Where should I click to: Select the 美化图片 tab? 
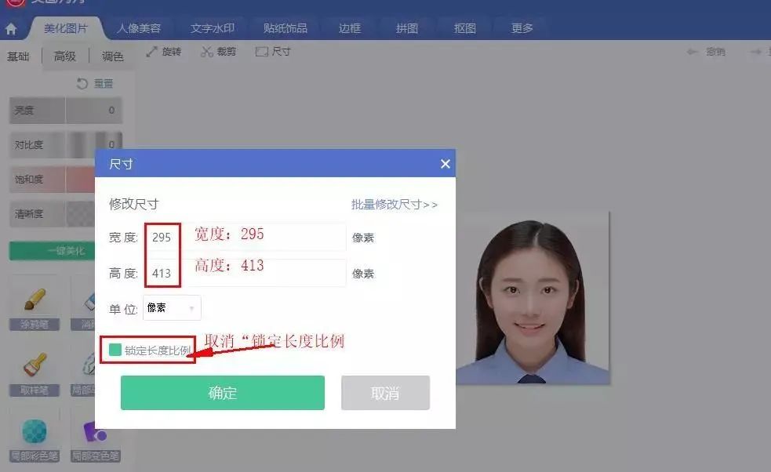66,28
